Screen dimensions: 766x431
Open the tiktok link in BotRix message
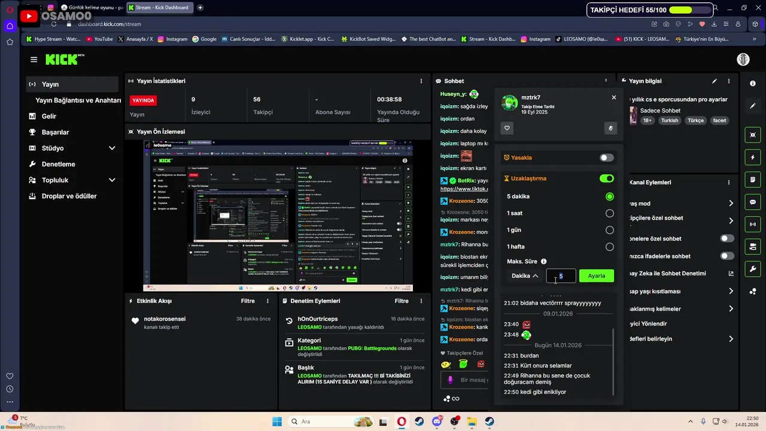(464, 189)
